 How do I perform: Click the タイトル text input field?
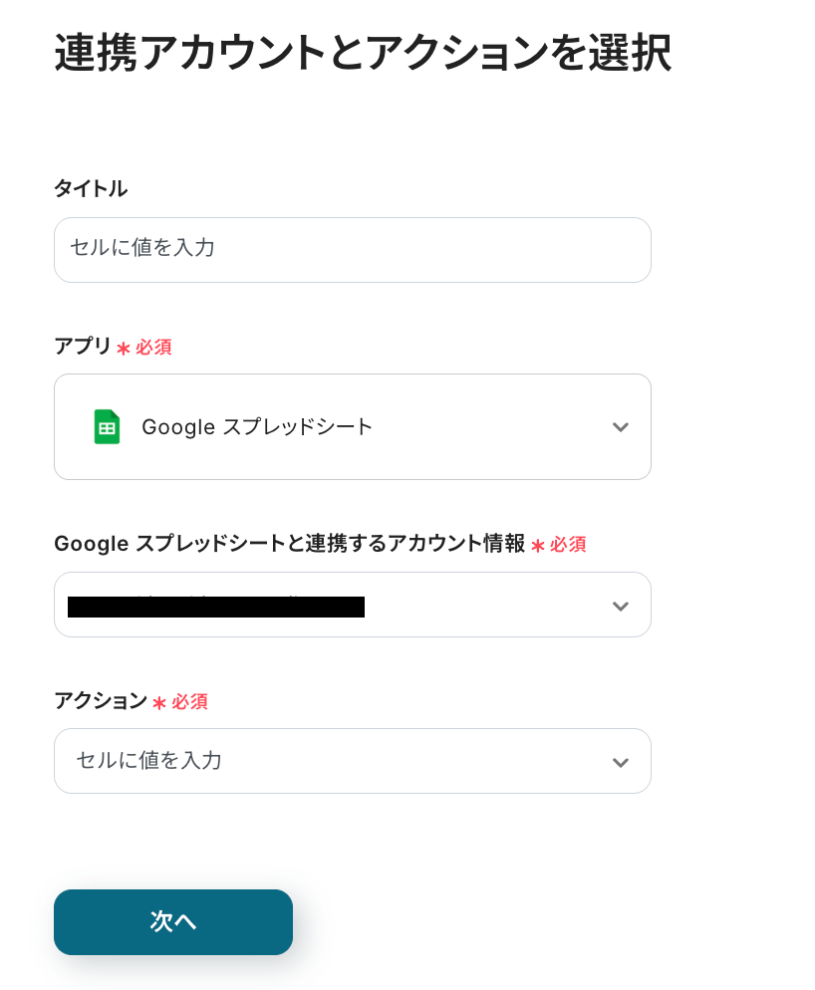[352, 249]
